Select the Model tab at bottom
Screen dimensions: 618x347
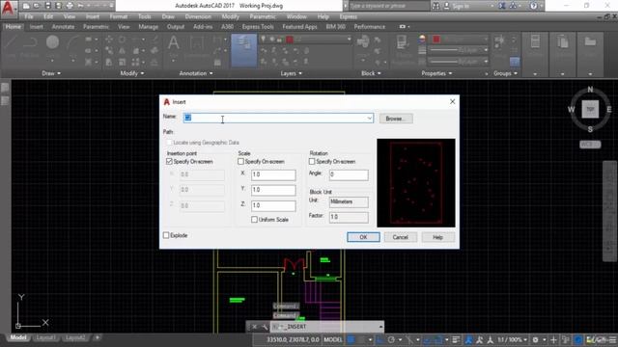click(x=18, y=337)
